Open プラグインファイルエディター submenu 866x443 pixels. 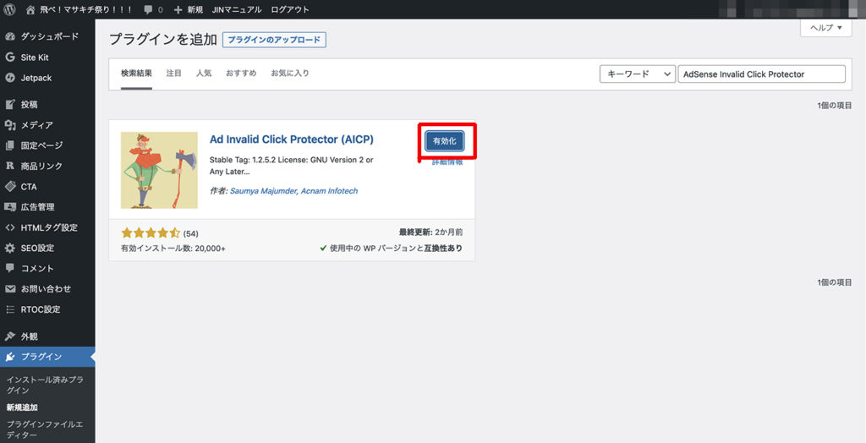(46, 429)
